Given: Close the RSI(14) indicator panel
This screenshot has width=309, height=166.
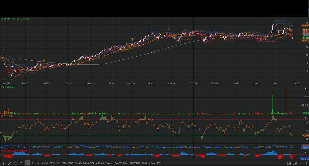Looking at the screenshot, I should pyautogui.click(x=306, y=117).
